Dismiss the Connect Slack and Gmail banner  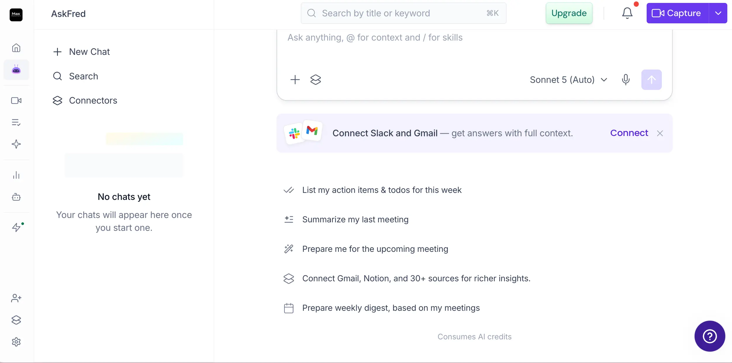[x=660, y=133]
